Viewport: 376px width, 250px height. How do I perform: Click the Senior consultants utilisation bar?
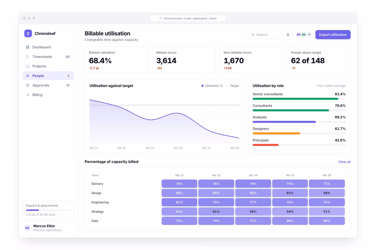(x=295, y=99)
